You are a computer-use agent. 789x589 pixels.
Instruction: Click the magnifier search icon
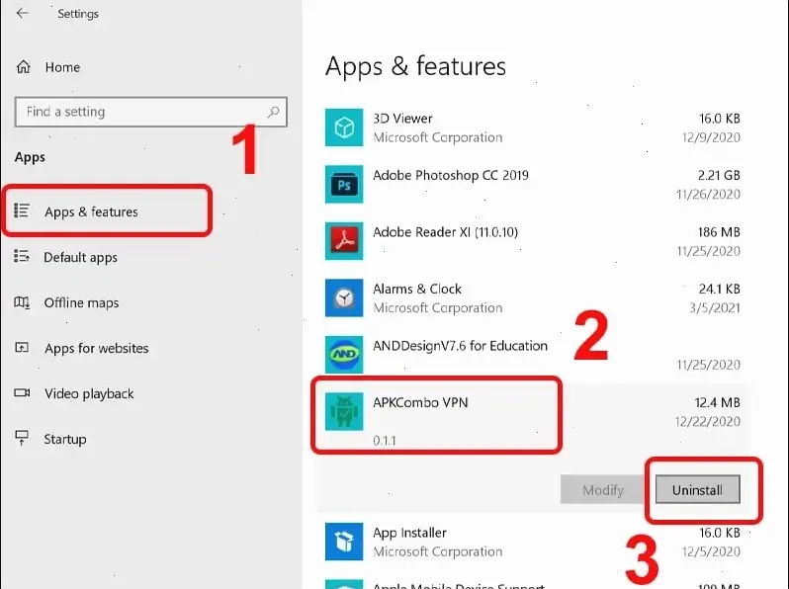pyautogui.click(x=273, y=112)
